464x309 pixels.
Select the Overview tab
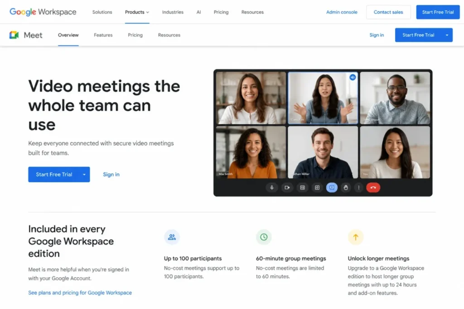tap(68, 35)
